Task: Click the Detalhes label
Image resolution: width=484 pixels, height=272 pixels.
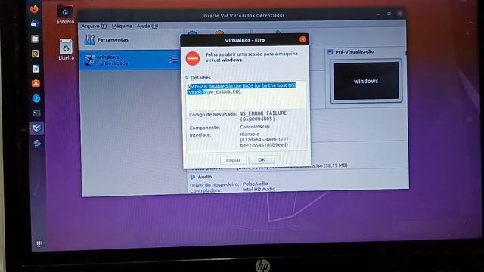Action: (200, 77)
